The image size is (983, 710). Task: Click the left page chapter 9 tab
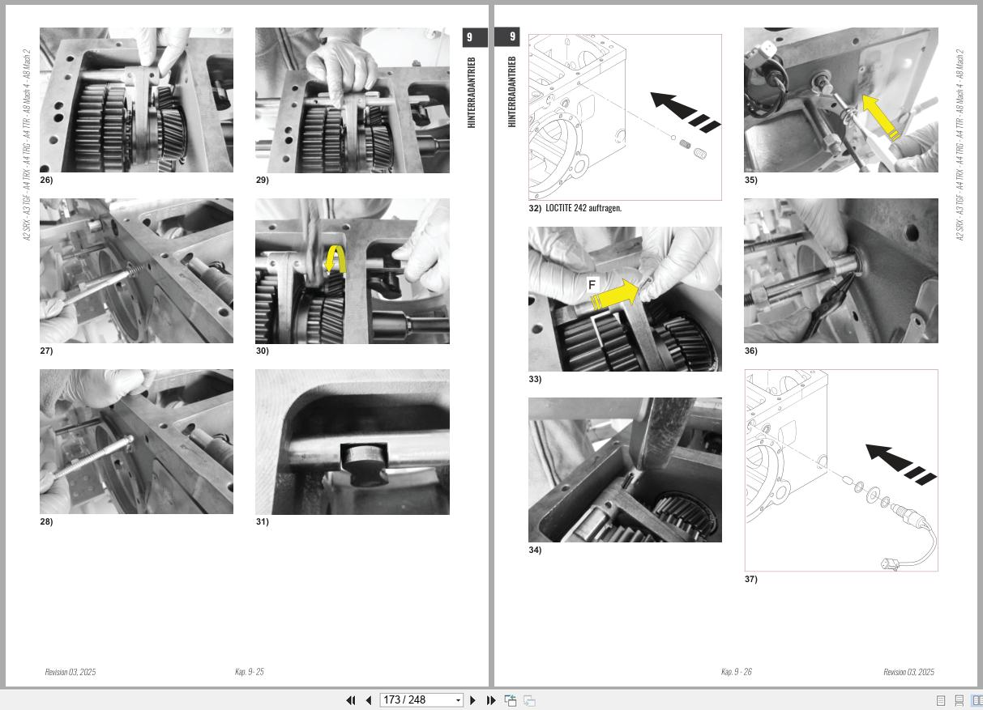tap(475, 37)
